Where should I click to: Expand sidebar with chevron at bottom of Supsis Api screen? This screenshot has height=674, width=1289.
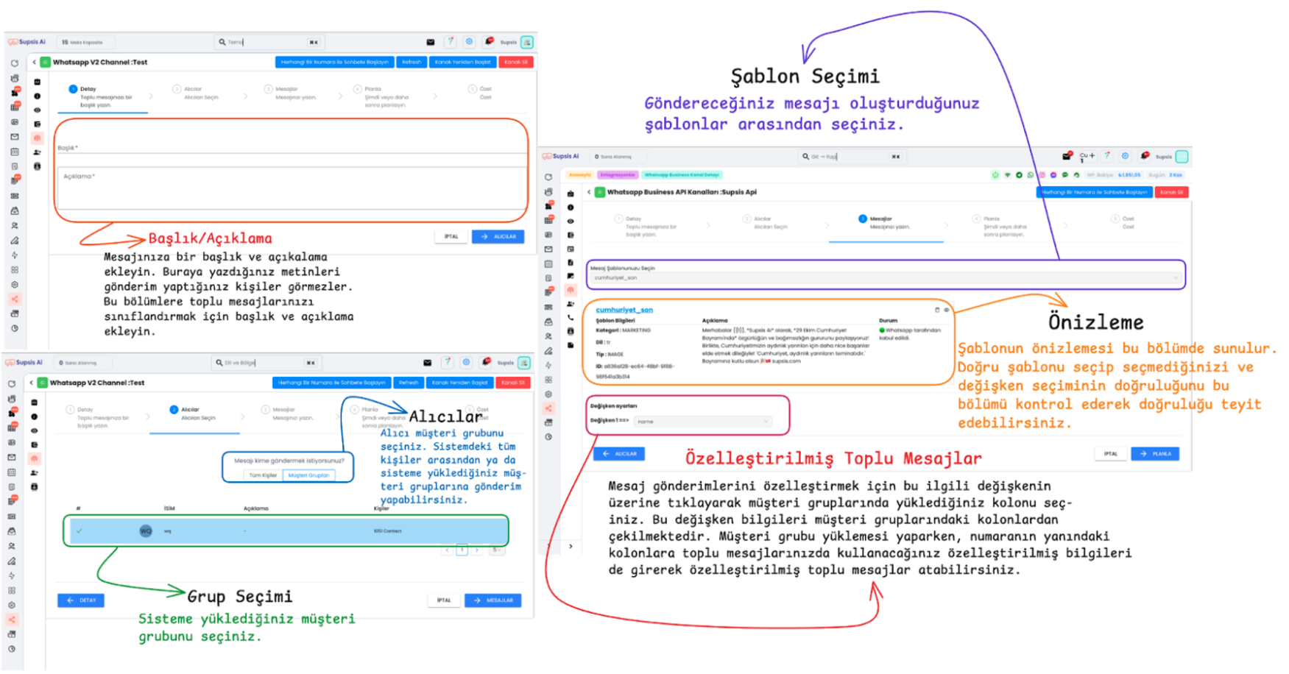pos(571,547)
